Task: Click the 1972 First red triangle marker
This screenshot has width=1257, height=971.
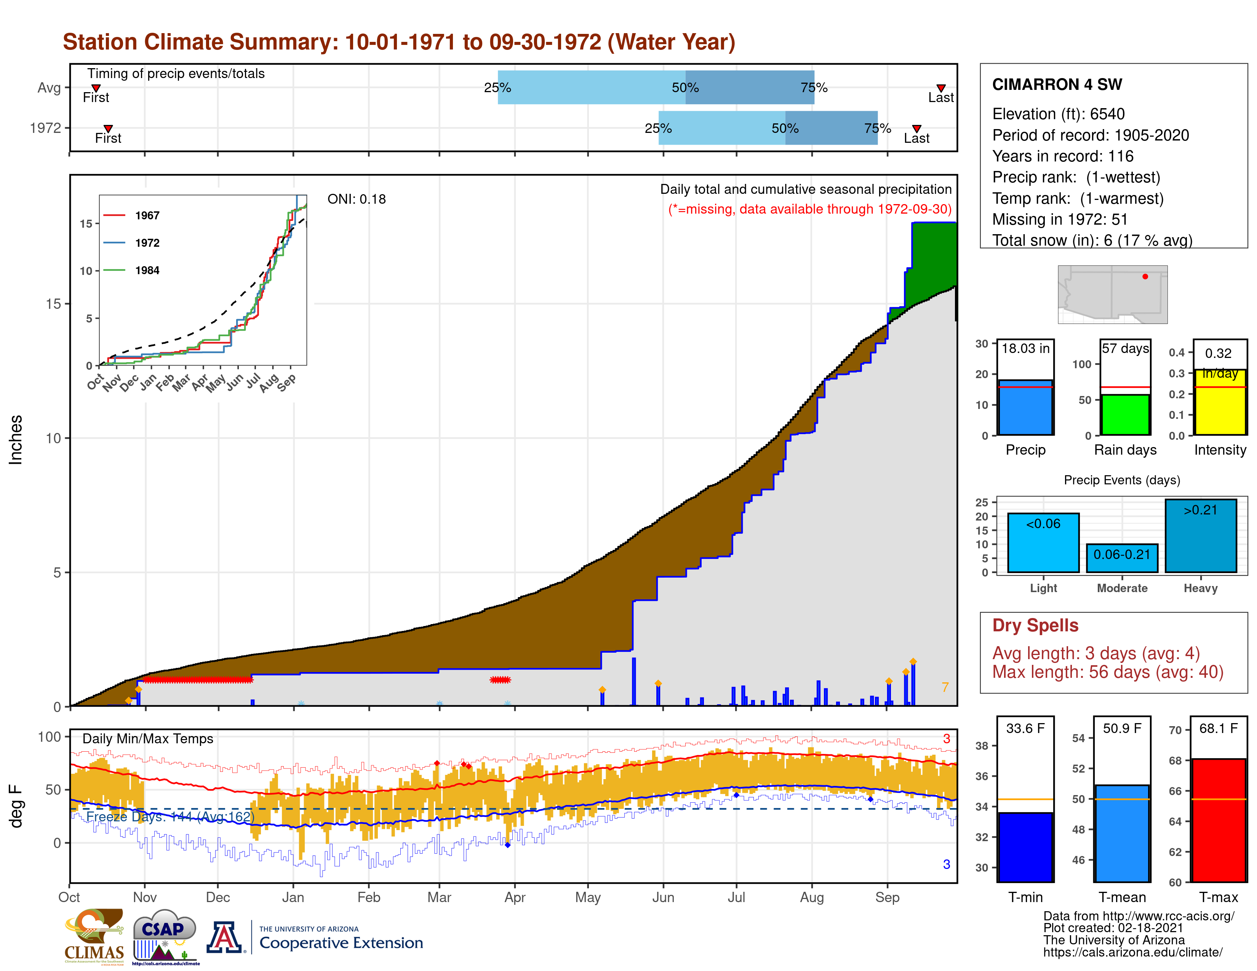Action: tap(108, 128)
